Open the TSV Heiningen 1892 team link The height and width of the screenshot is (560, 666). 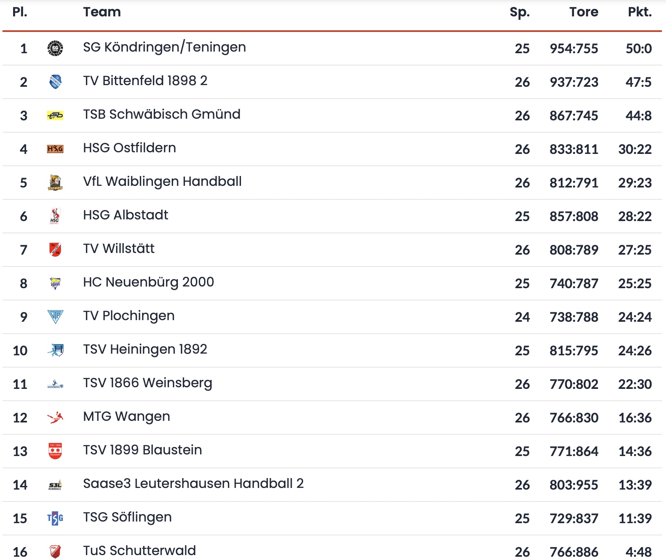(x=145, y=350)
